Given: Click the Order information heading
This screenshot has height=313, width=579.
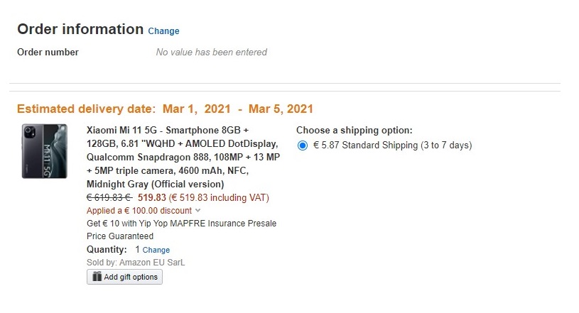Looking at the screenshot, I should 80,30.
